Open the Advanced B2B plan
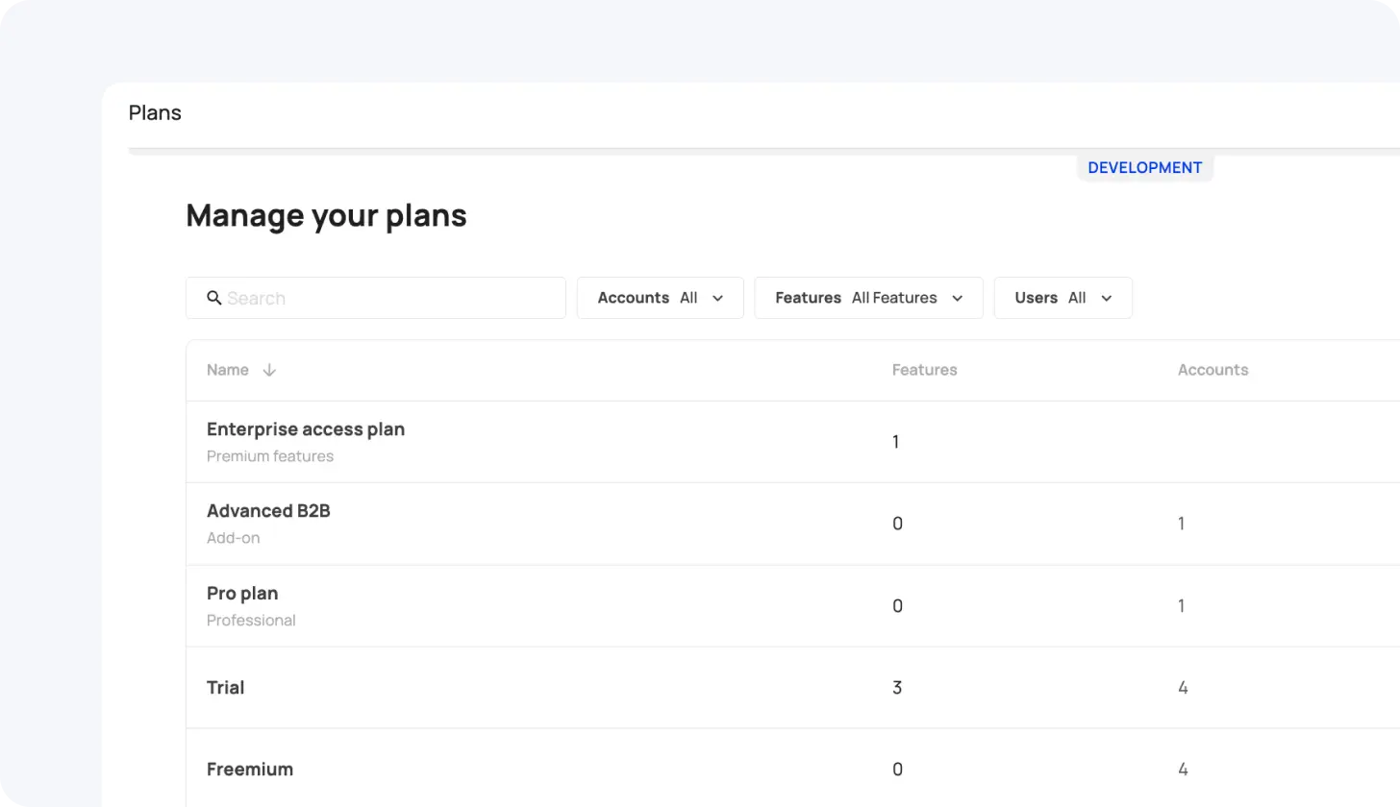1400x807 pixels. point(268,511)
